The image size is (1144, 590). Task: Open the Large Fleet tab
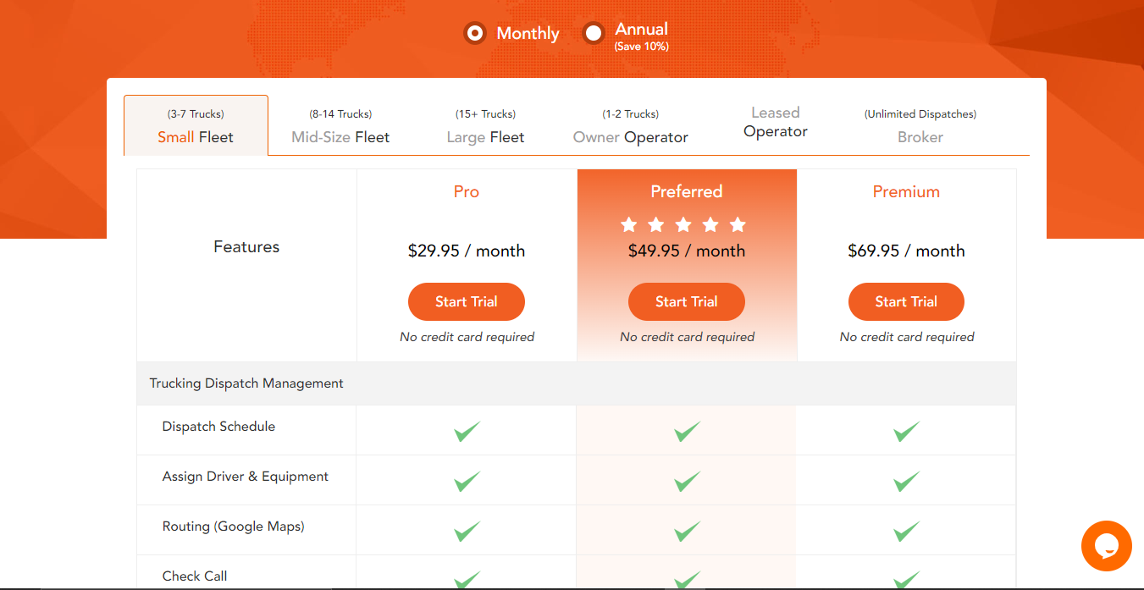pos(485,127)
